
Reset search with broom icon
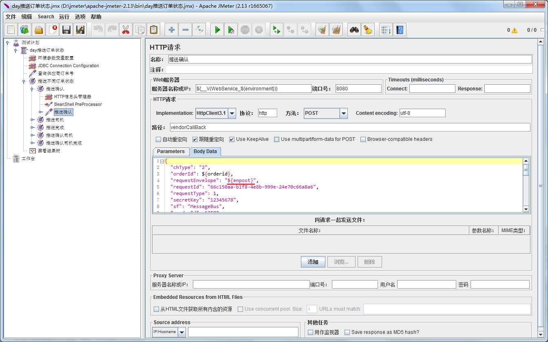pos(368,30)
